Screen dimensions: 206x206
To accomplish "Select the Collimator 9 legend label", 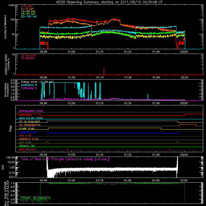I will 29,88.
